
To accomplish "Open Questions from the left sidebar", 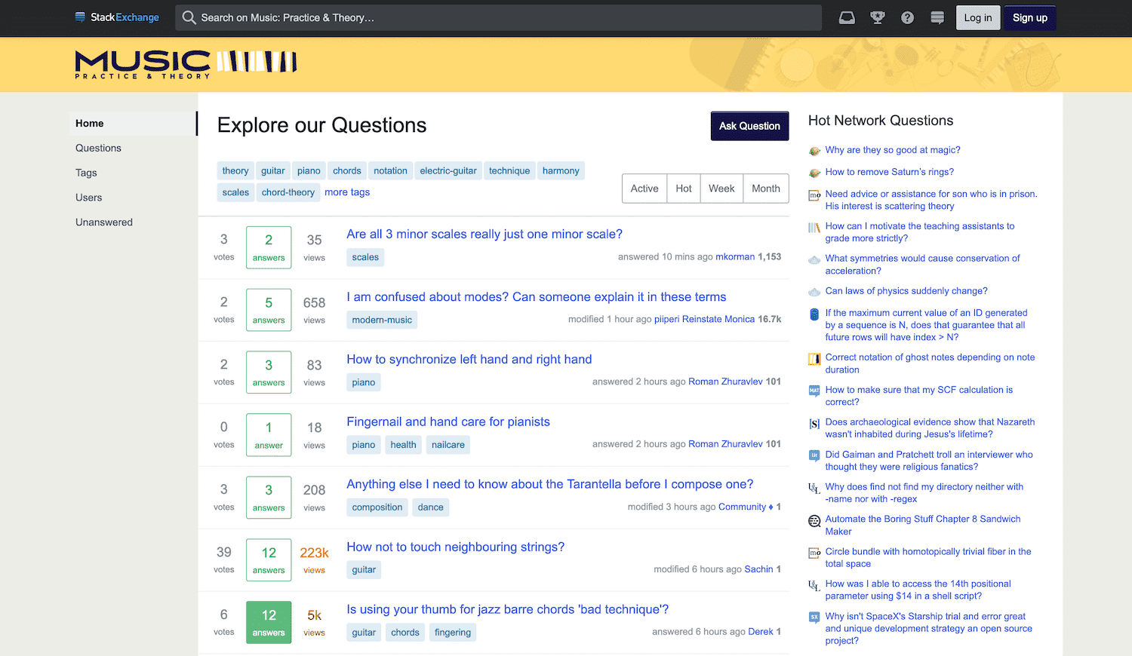I will click(99, 148).
